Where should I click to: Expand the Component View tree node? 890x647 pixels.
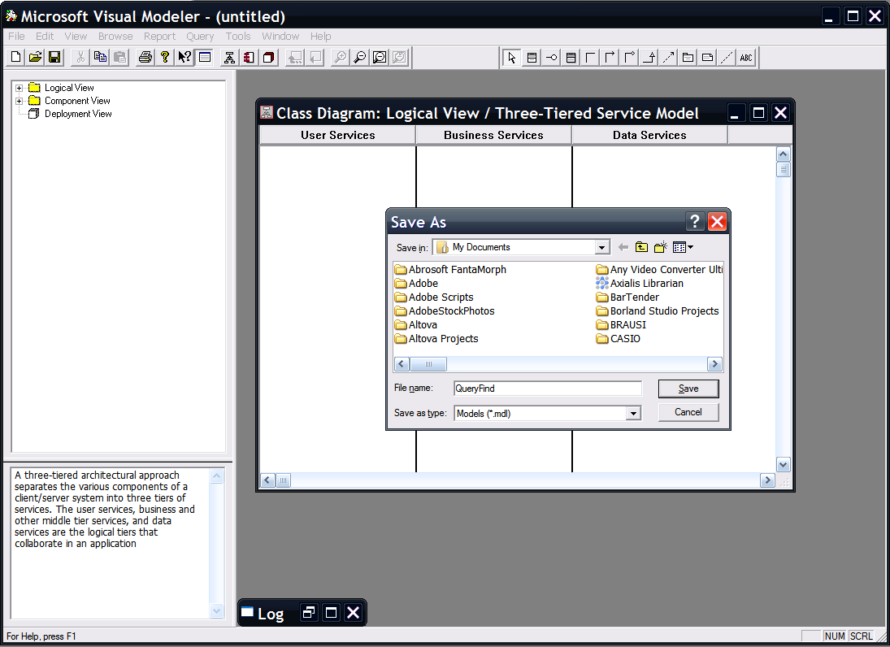20,101
